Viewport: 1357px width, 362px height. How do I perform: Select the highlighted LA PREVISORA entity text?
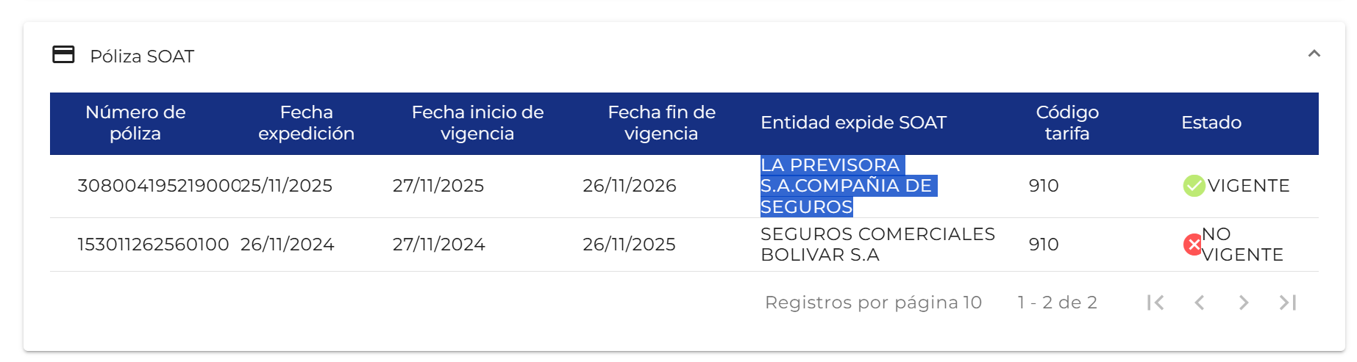(x=846, y=186)
